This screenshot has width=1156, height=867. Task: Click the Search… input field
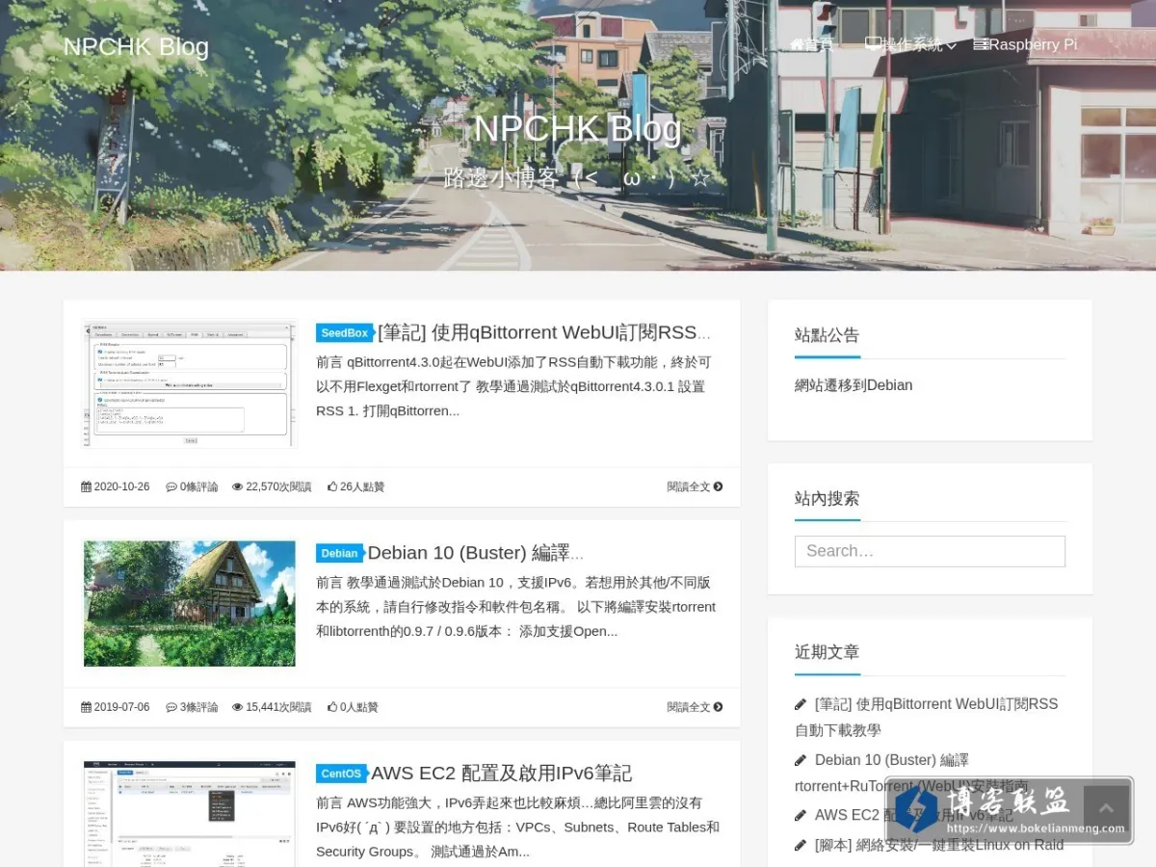point(930,551)
